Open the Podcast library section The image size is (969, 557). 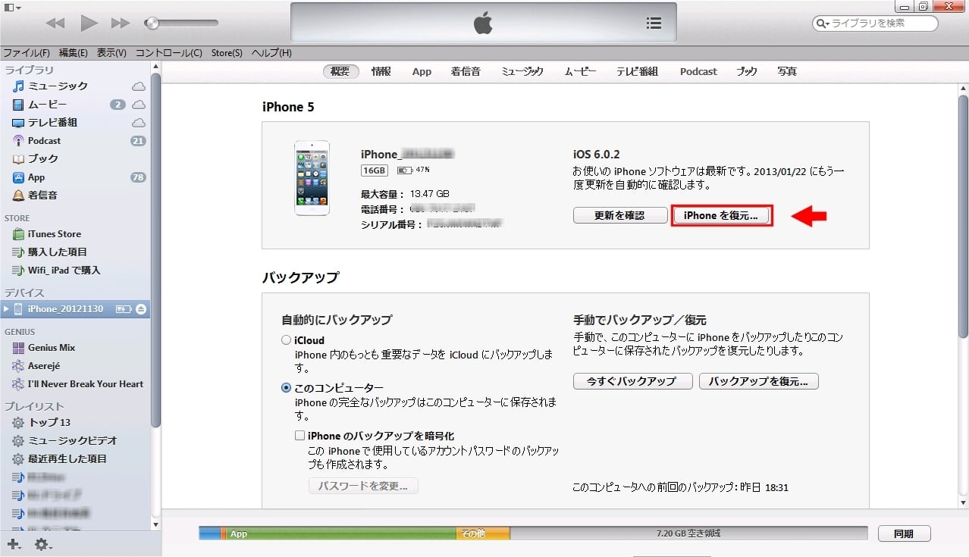pyautogui.click(x=45, y=140)
